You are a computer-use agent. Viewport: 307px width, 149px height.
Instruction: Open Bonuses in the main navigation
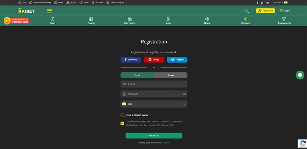coord(246,21)
